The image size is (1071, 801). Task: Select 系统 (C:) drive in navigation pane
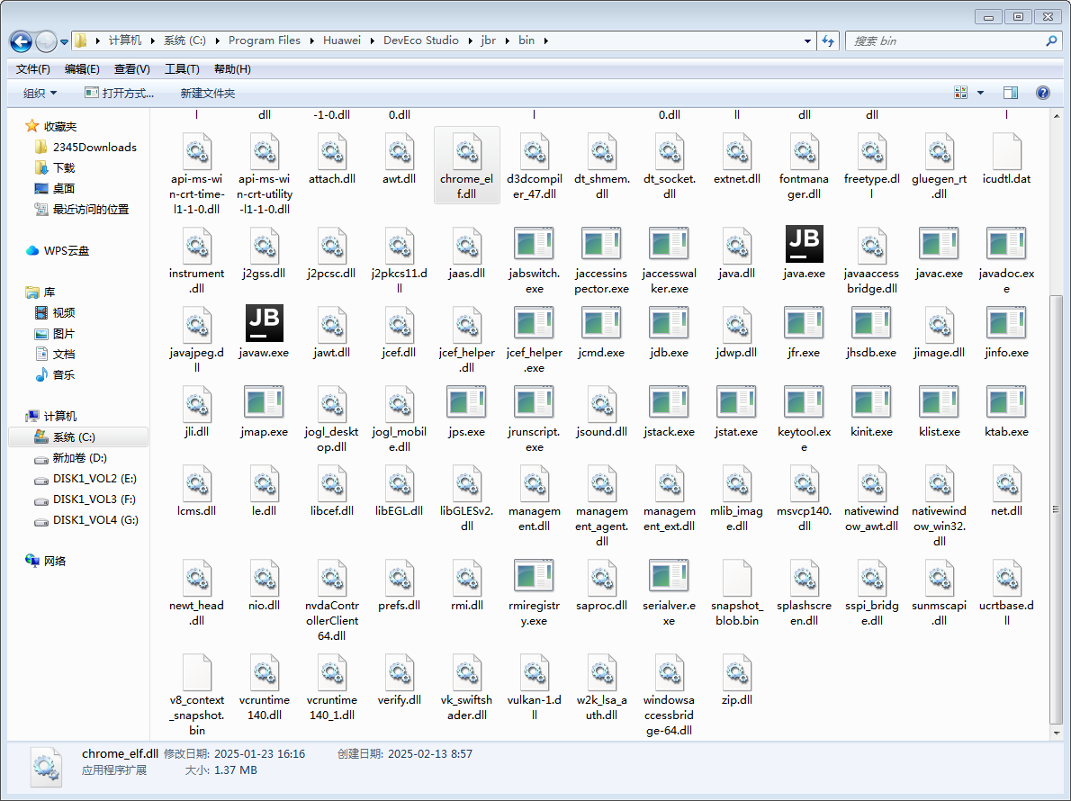[x=78, y=437]
